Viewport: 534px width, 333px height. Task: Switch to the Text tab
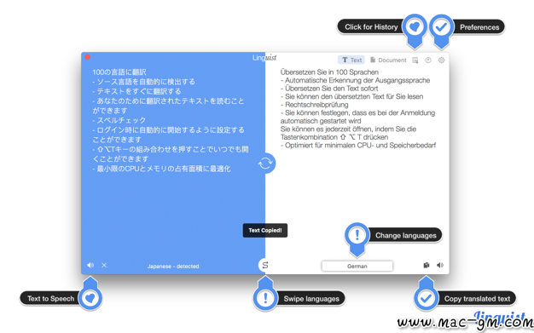point(351,60)
